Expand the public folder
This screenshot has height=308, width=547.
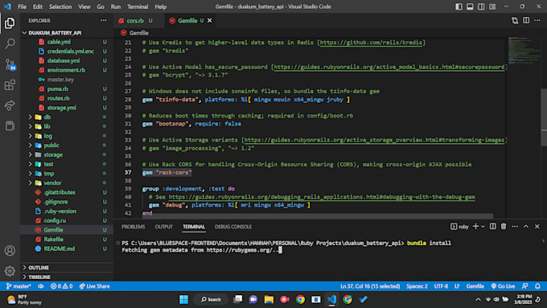click(x=51, y=146)
